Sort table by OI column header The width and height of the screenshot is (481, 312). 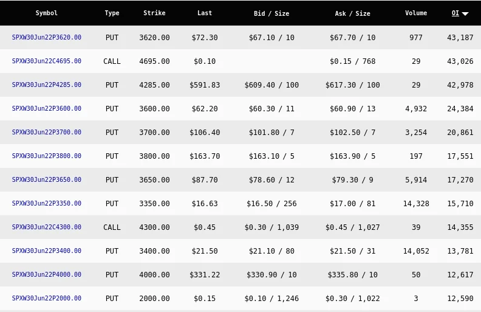pos(455,13)
